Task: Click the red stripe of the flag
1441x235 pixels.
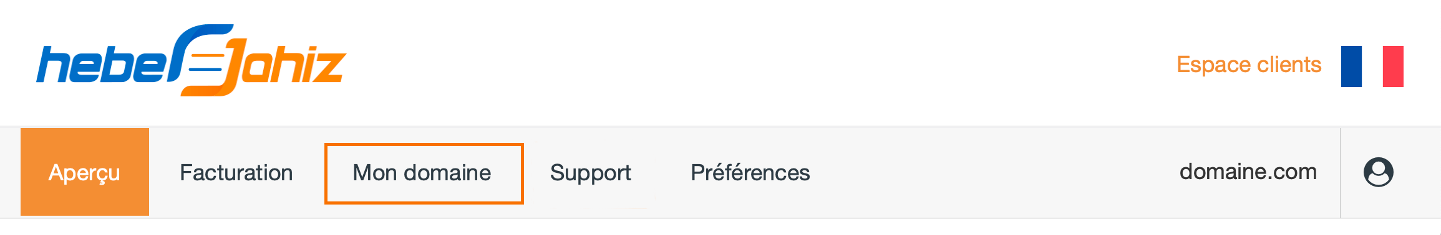Action: click(x=1393, y=67)
